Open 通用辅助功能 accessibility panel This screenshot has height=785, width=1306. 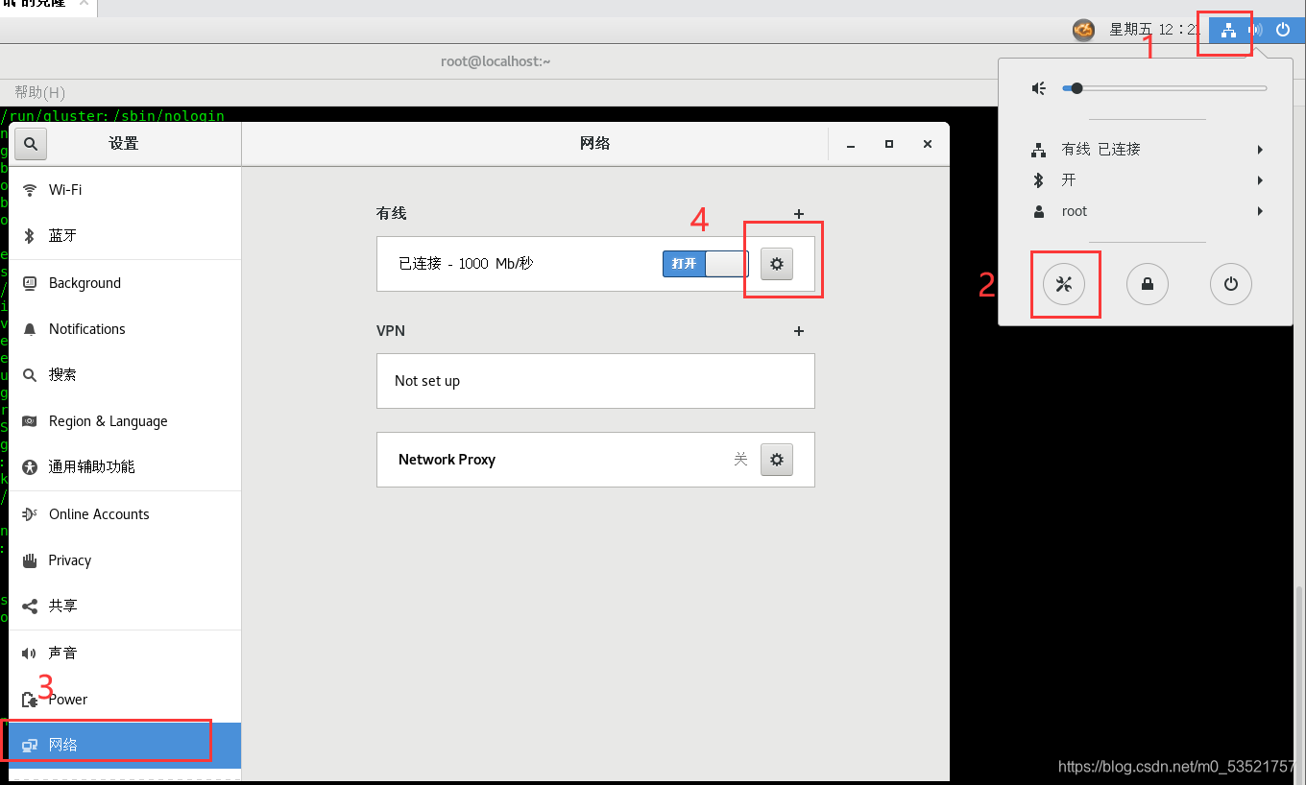[x=125, y=467]
